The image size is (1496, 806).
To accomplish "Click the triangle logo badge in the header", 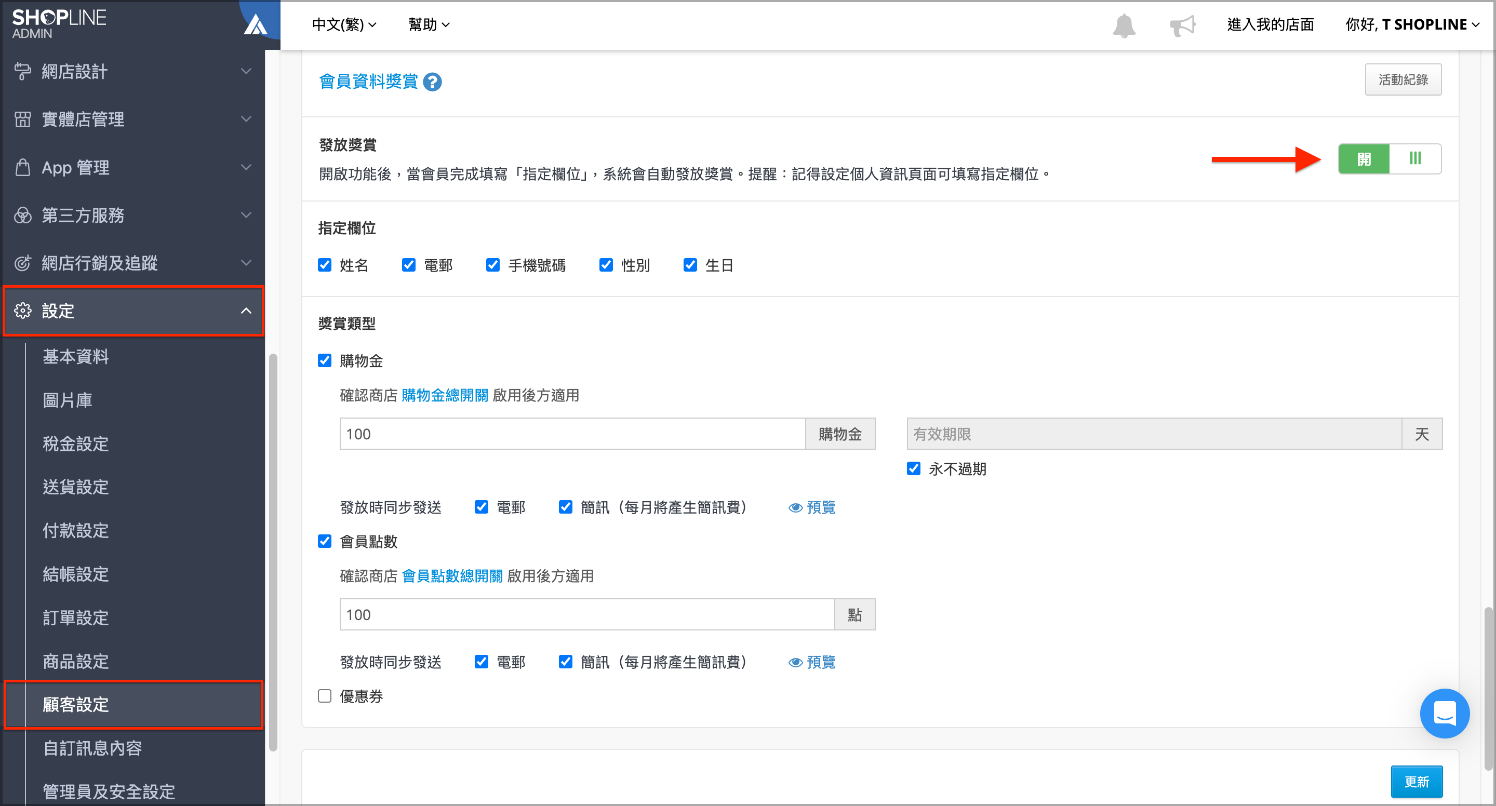I will (x=256, y=24).
